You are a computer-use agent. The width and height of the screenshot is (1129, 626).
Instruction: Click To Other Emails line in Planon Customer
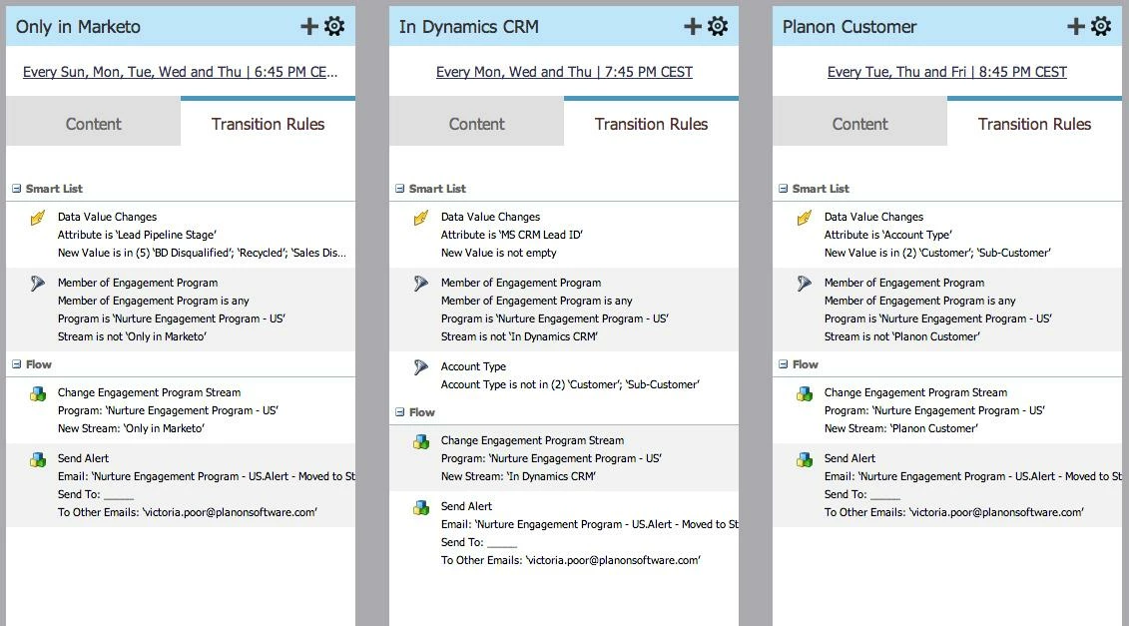pyautogui.click(x=954, y=512)
